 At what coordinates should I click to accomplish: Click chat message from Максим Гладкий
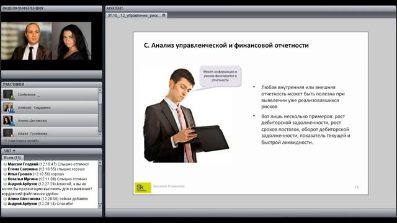click(x=48, y=164)
